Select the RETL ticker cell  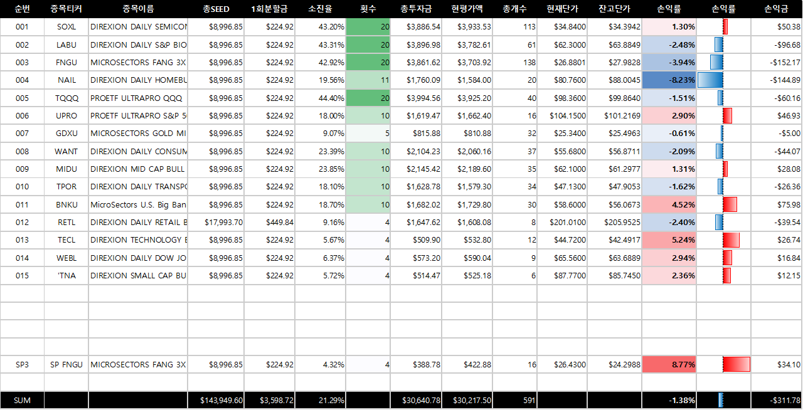coord(66,222)
